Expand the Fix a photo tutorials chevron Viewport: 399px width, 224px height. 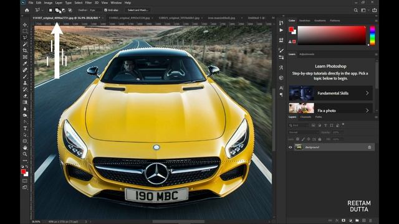367,111
